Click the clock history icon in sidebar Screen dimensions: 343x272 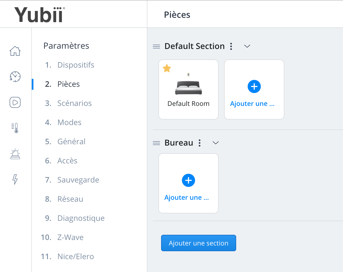15,76
